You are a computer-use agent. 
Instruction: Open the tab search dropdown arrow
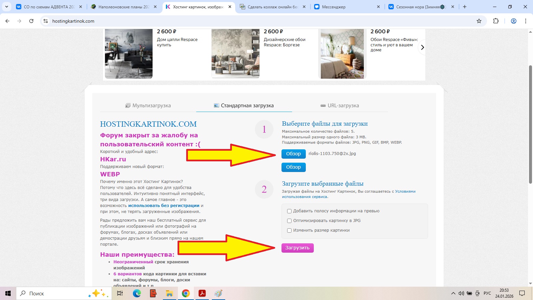coord(7,7)
